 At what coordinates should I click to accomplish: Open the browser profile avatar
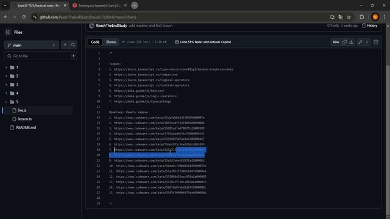coord(375,17)
